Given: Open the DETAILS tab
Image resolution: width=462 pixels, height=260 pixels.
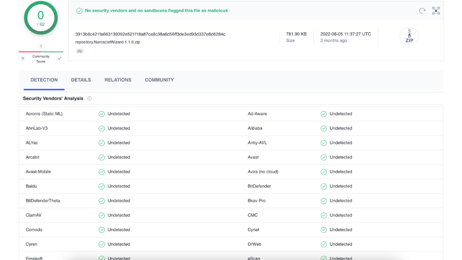Looking at the screenshot, I should pyautogui.click(x=81, y=80).
